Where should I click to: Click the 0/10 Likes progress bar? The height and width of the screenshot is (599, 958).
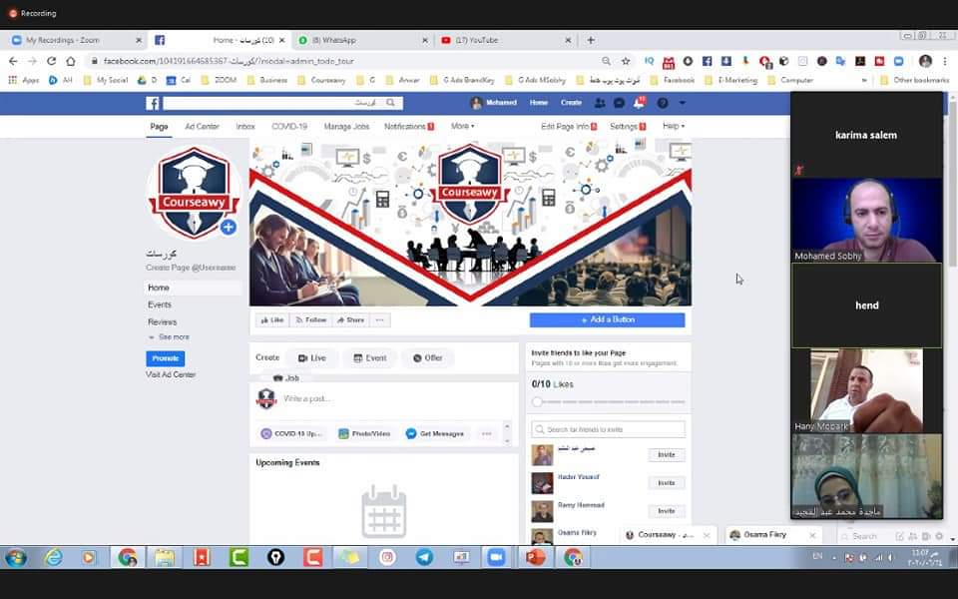click(x=609, y=401)
